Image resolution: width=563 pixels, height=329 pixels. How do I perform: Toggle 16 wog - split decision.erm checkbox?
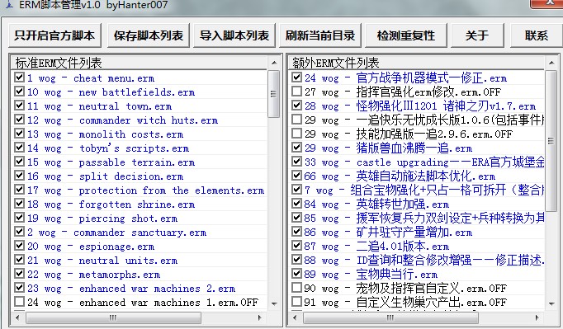coord(19,176)
